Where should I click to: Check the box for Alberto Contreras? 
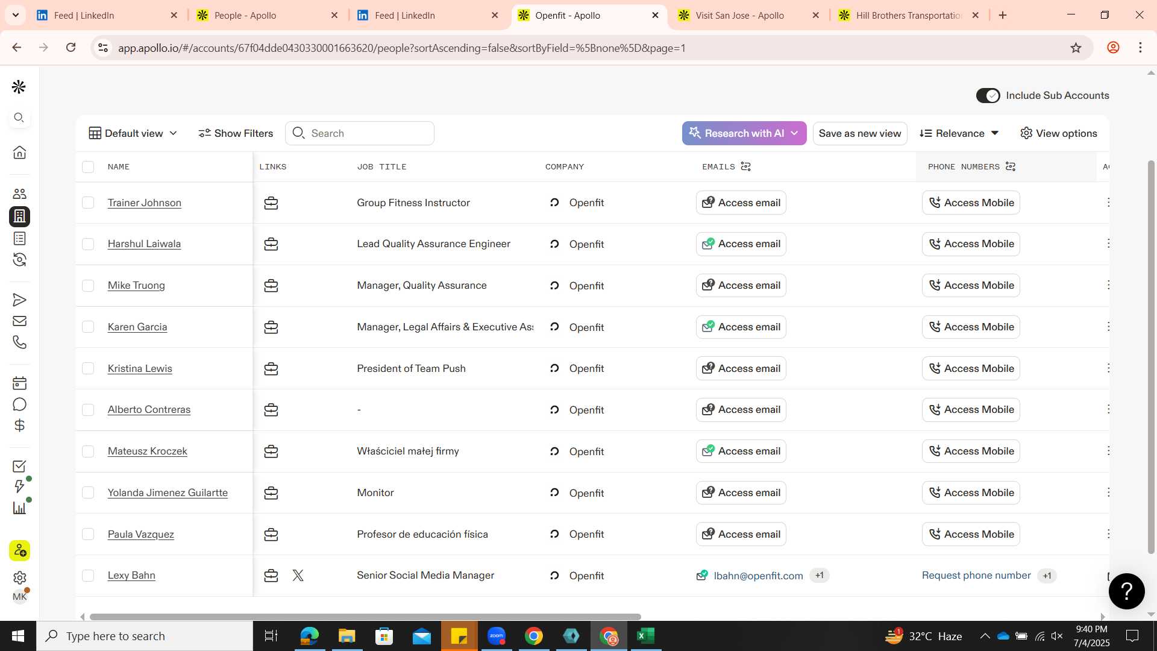click(x=88, y=410)
